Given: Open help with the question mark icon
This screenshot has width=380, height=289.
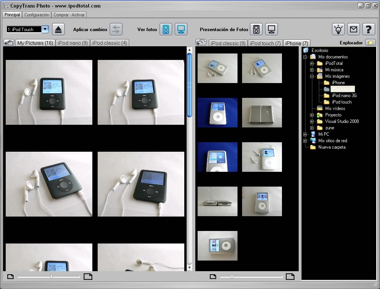Looking at the screenshot, I should pos(369,30).
